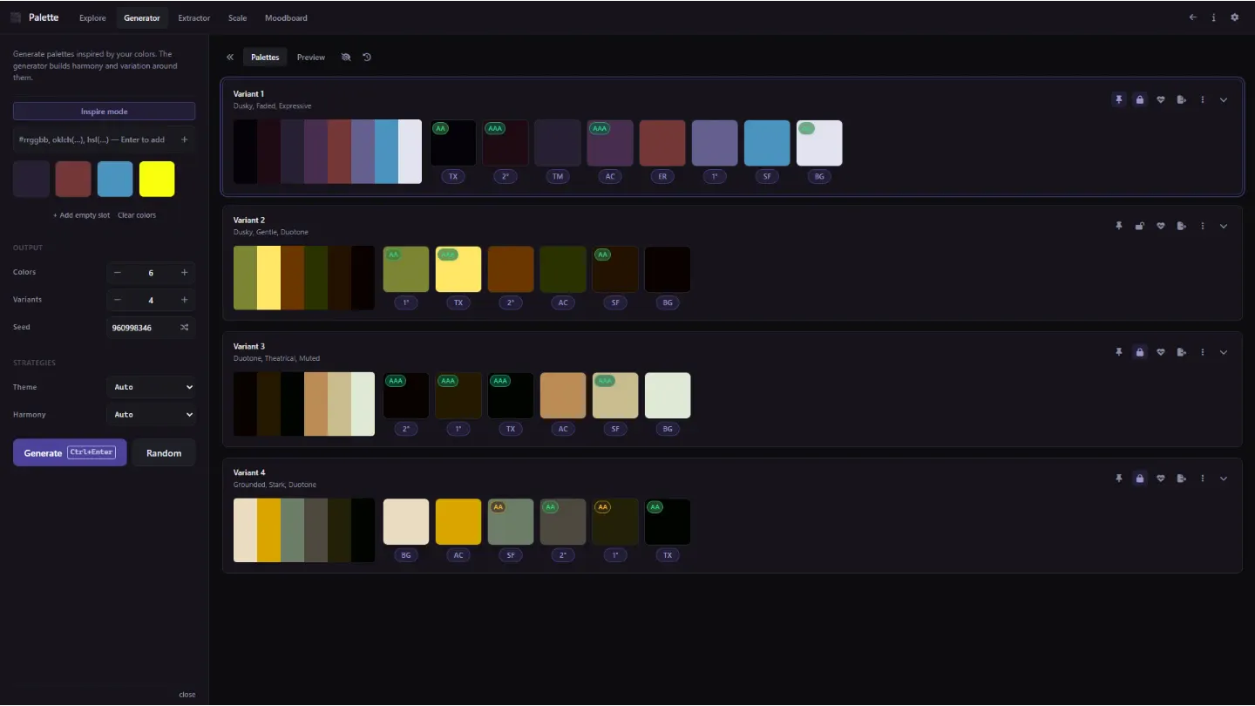The width and height of the screenshot is (1255, 706).
Task: Pin the Variant 4 palette
Action: pyautogui.click(x=1118, y=479)
